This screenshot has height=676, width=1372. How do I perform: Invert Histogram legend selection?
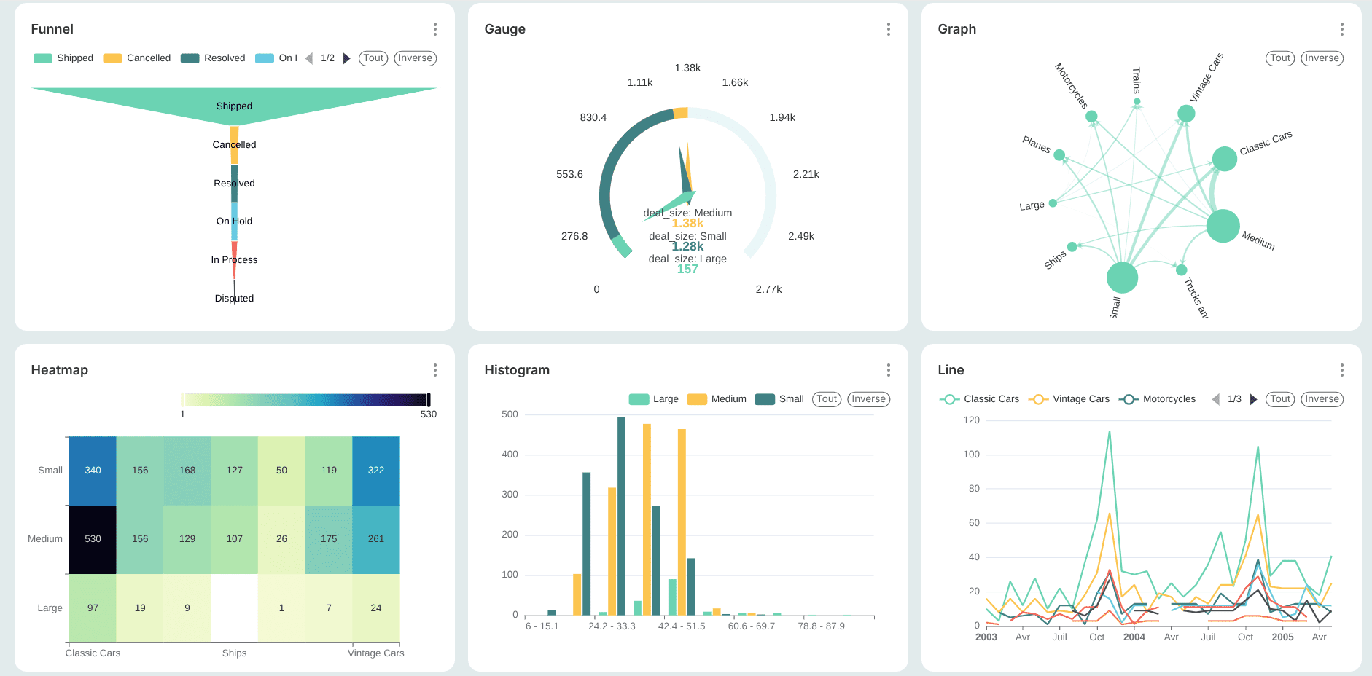tap(869, 399)
